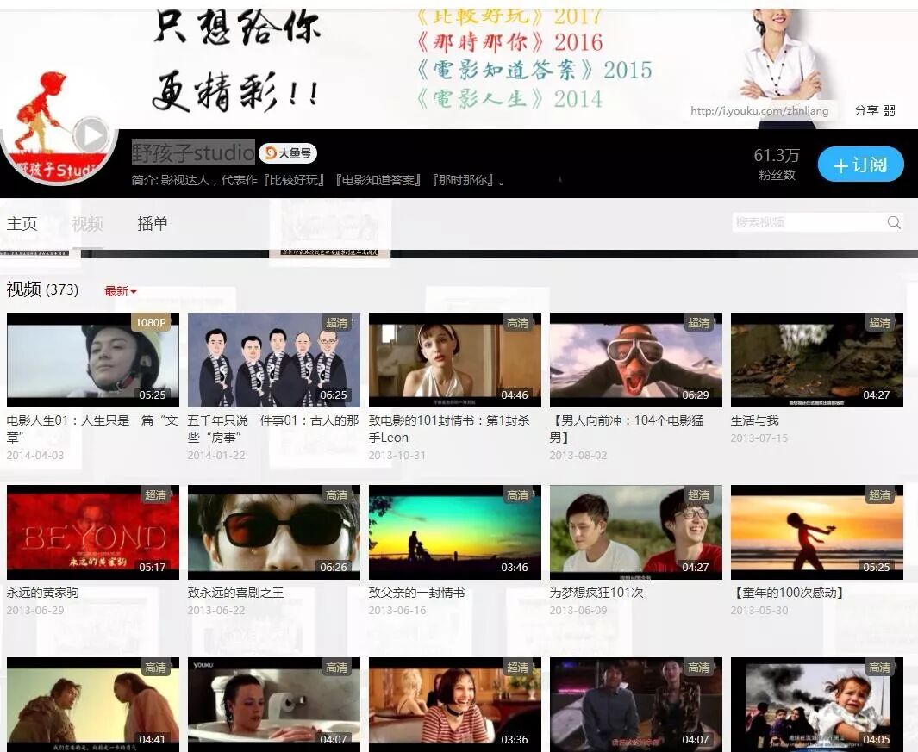Switch to the 播单 tab
The height and width of the screenshot is (752, 918).
click(x=153, y=223)
